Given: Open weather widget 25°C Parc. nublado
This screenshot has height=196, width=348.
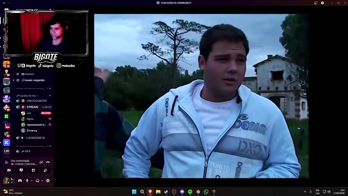Looking at the screenshot, I should click(13, 192).
